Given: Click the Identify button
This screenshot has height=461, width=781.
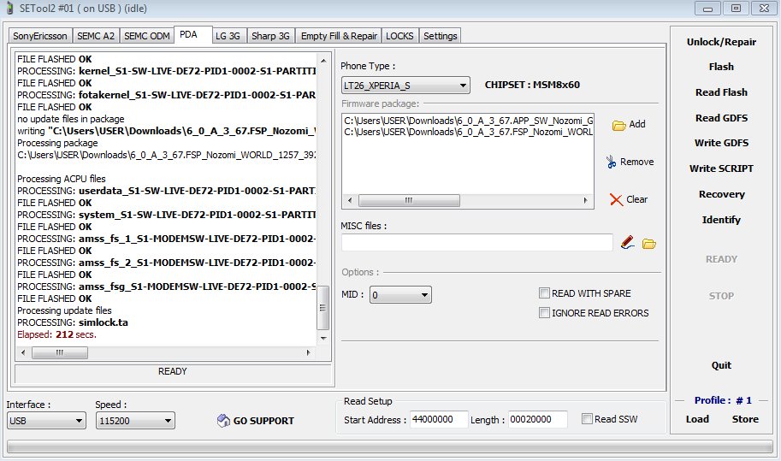Looking at the screenshot, I should pos(721,220).
